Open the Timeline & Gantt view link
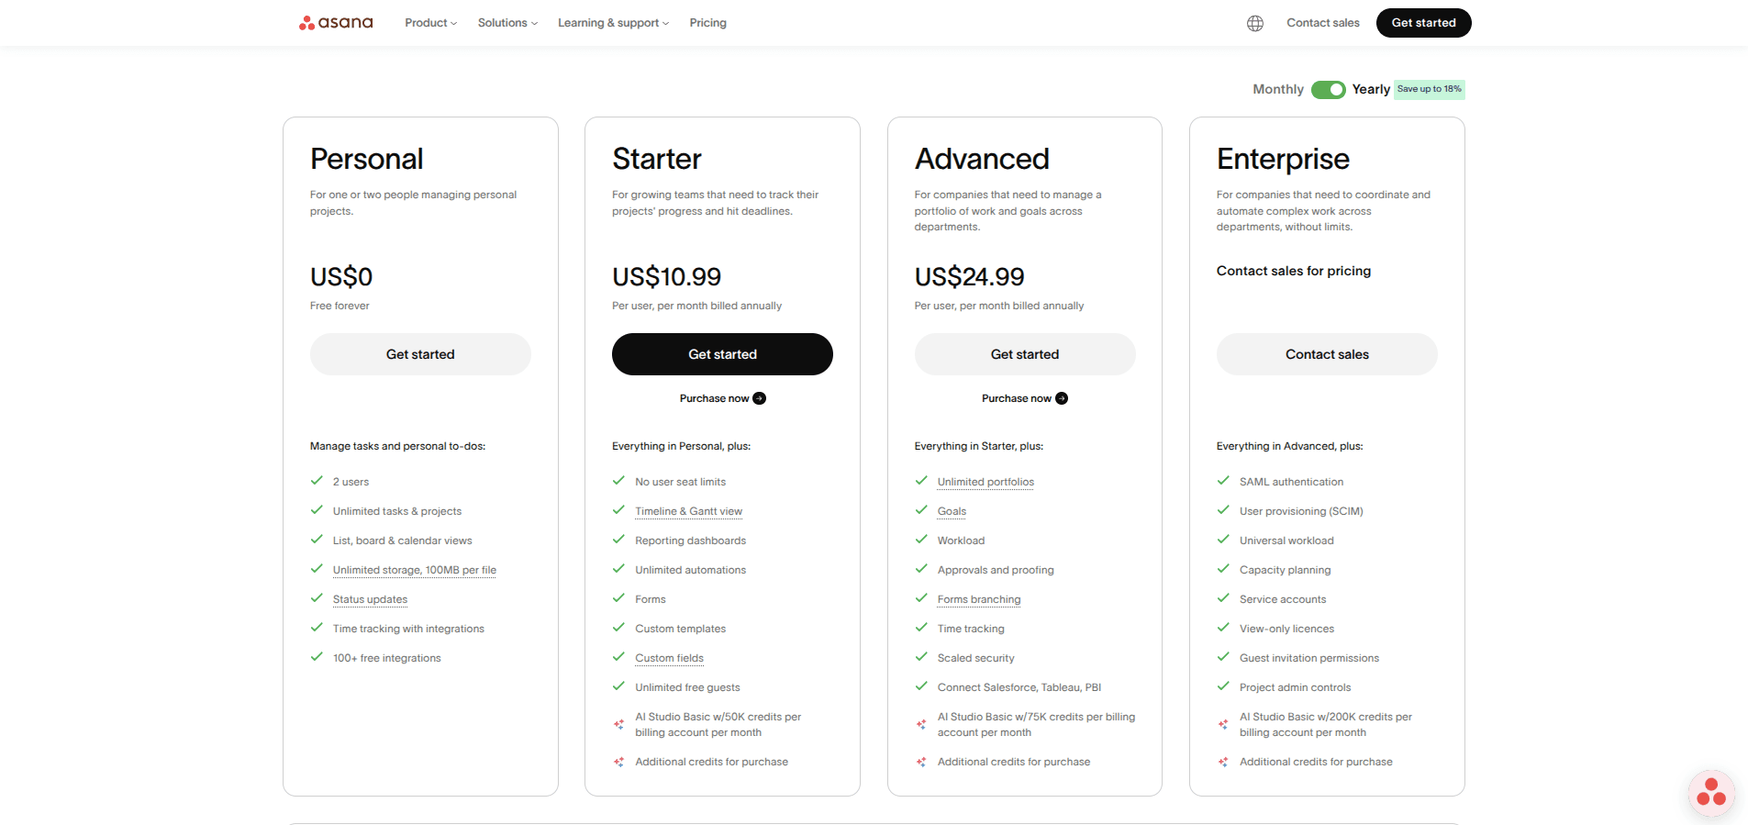Screen dimensions: 1748x825 coord(688,511)
